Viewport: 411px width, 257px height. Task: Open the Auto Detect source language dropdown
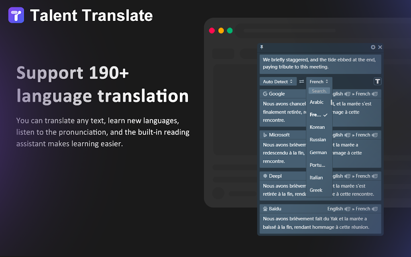click(x=278, y=82)
